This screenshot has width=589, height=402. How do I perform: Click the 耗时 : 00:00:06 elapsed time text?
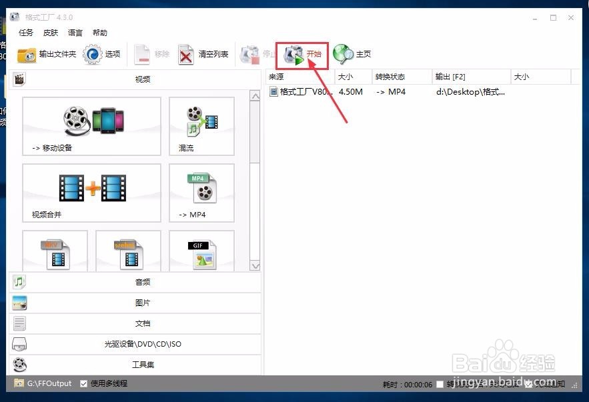(407, 385)
